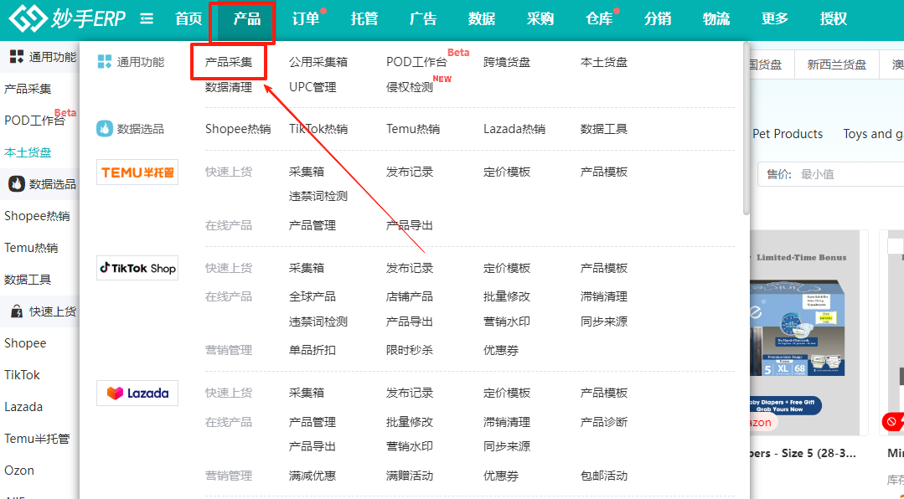Open 数据工具 in the dropdown panel

[x=603, y=128]
